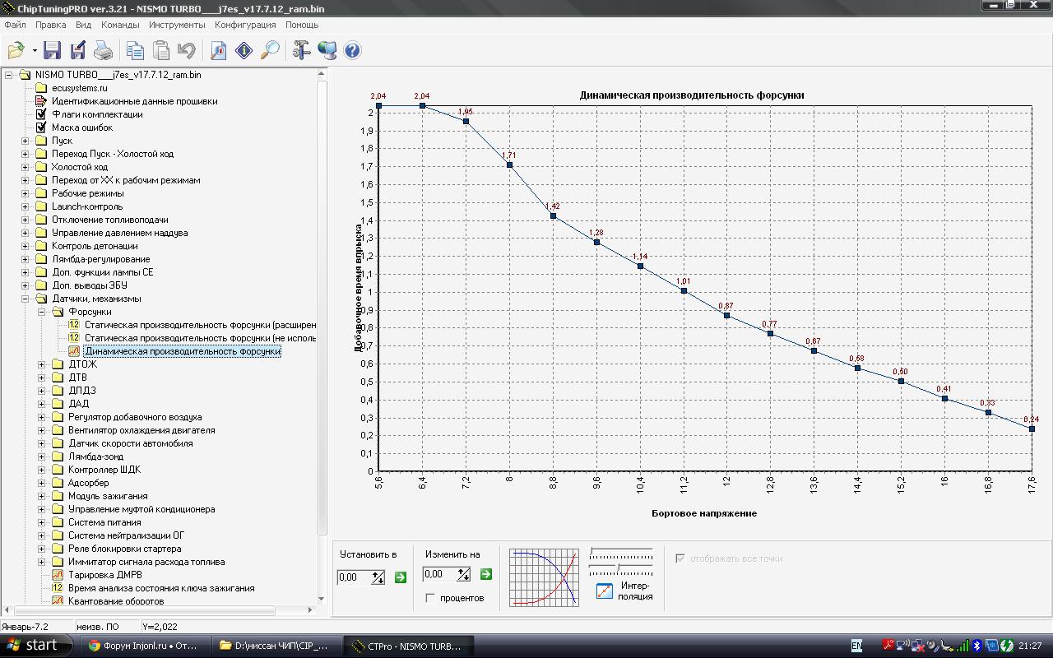Apply 'Изменить на' value with green arrow
This screenshot has width=1053, height=658.
click(x=485, y=574)
